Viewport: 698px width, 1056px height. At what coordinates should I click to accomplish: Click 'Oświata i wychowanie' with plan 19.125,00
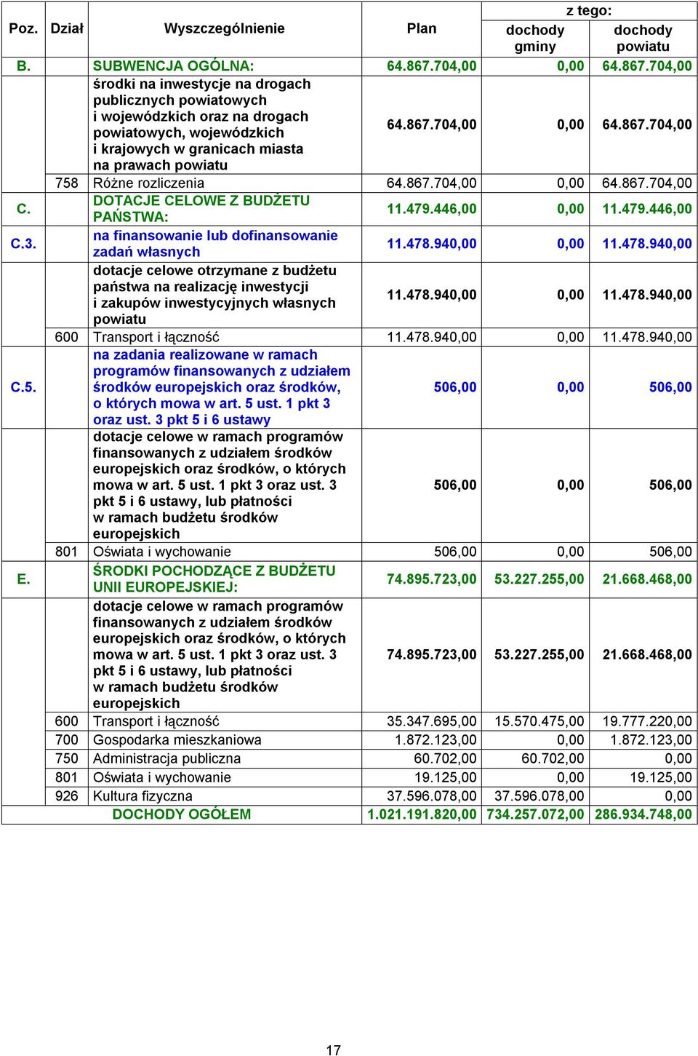[161, 778]
